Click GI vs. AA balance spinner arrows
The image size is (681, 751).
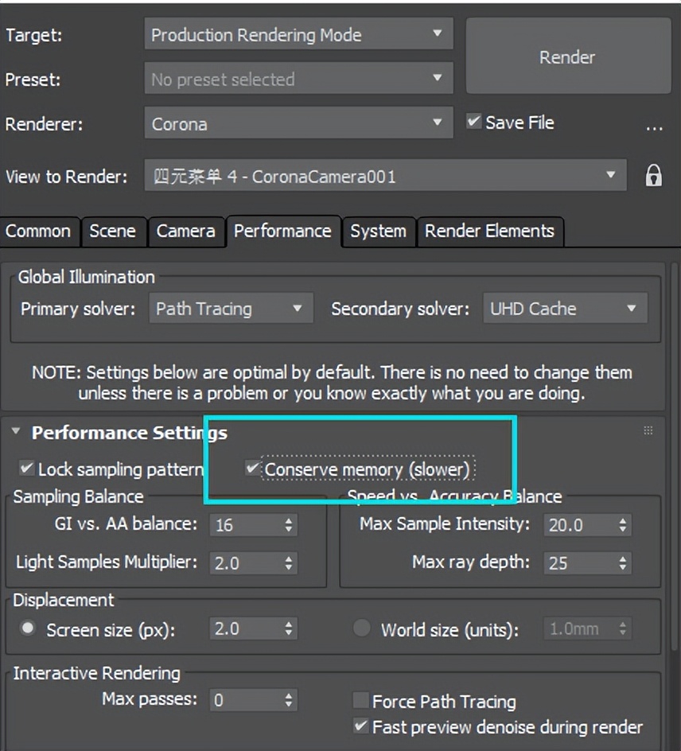[x=289, y=525]
